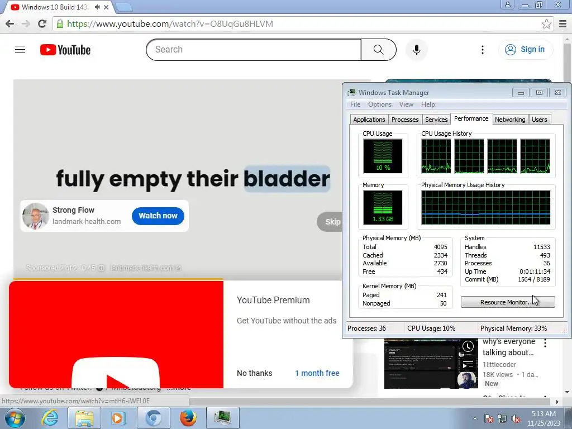Switch to the Applications tab
572x429 pixels.
coord(369,120)
